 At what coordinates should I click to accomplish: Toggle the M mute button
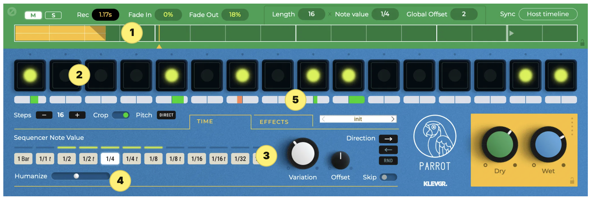(33, 15)
